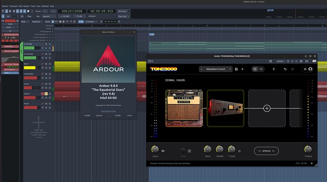Undo last change in TONE3000 plugin

tap(285, 69)
